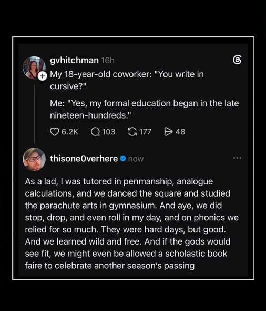This screenshot has width=266, height=311.
Task: Visit the gvhitchman username link
Action: tap(74, 60)
